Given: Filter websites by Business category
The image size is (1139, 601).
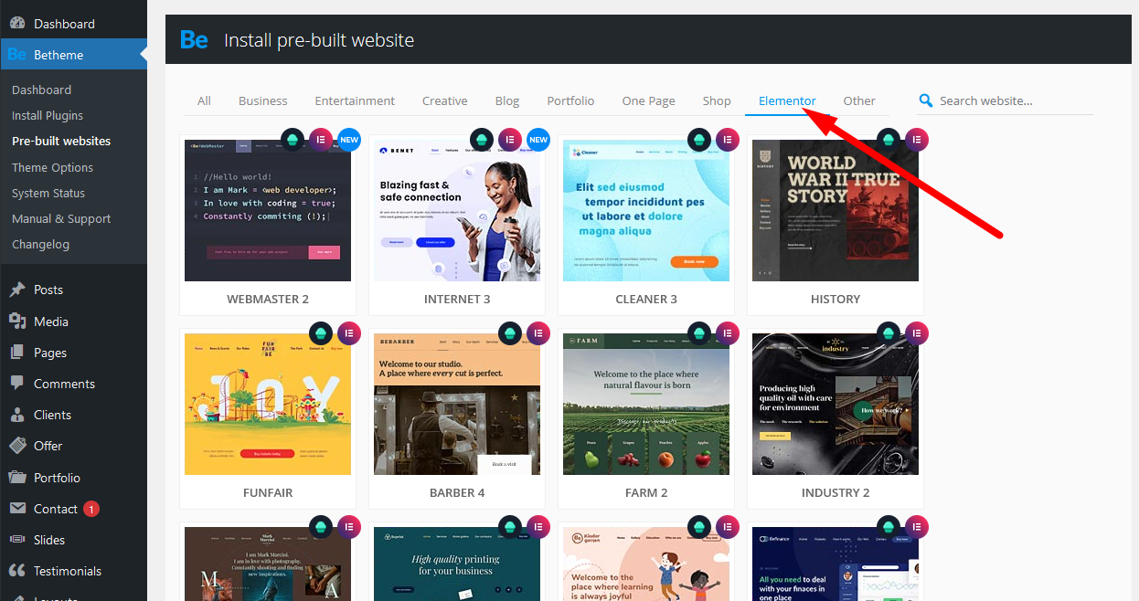Looking at the screenshot, I should (263, 101).
